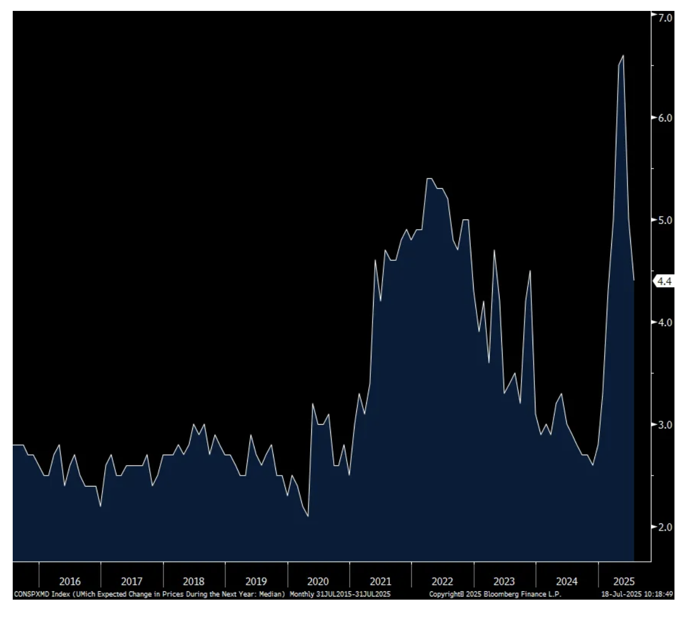
Task: Click the 5.0 y-axis label
Action: tap(664, 220)
